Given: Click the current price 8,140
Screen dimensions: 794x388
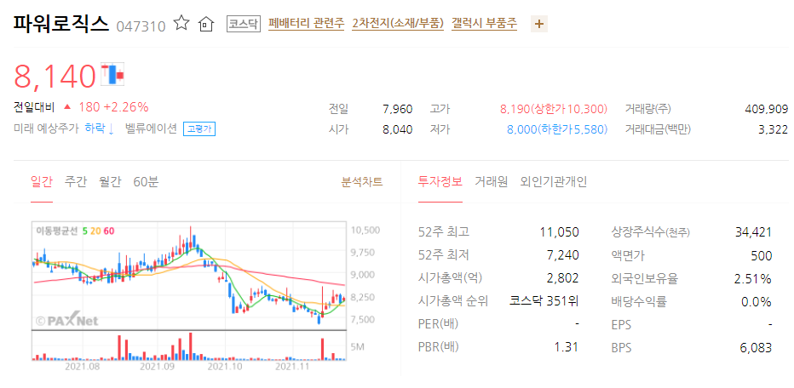Looking at the screenshot, I should (x=55, y=76).
